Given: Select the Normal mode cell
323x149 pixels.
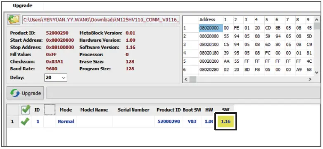Looking at the screenshot, I should point(66,121).
